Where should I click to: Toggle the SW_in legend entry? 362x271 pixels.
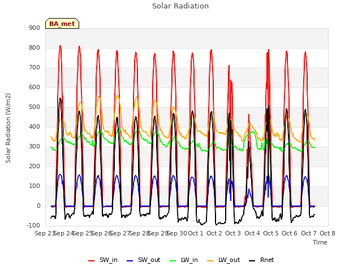pyautogui.click(x=103, y=260)
